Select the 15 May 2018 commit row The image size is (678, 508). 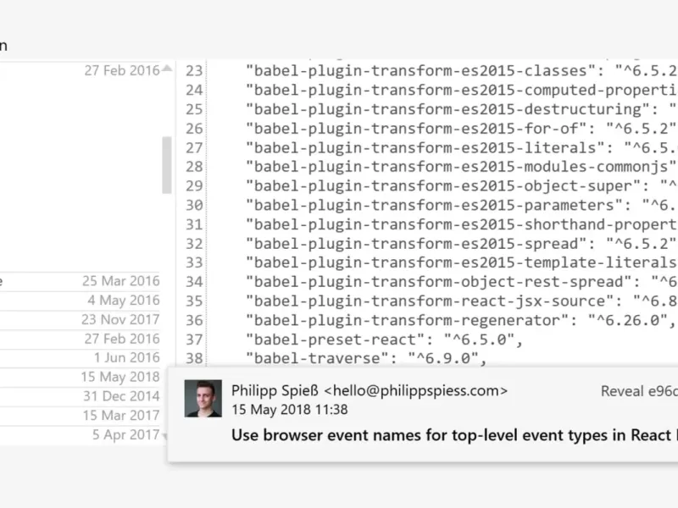click(80, 377)
